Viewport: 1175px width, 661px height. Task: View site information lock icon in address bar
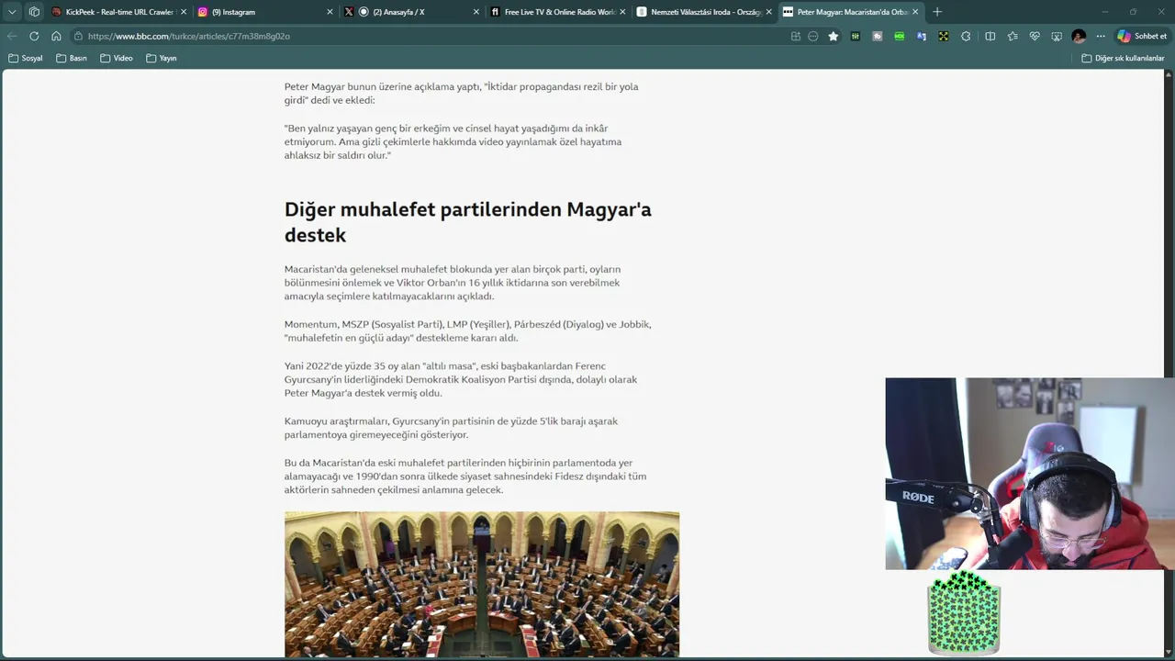[79, 36]
